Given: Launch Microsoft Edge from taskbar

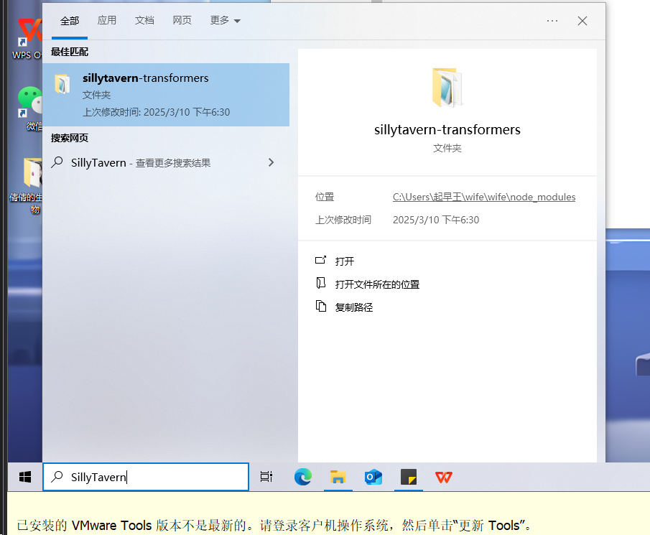Looking at the screenshot, I should tap(303, 477).
